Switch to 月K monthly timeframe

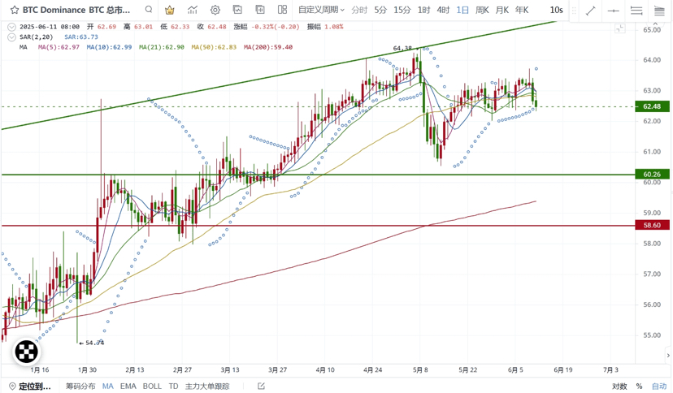(502, 10)
